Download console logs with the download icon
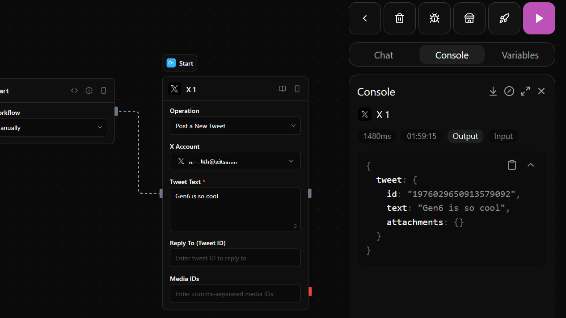Viewport: 566px width, 318px height. pos(493,91)
